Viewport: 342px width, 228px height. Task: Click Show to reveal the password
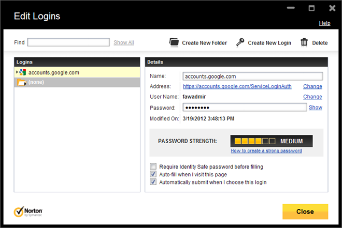316,107
